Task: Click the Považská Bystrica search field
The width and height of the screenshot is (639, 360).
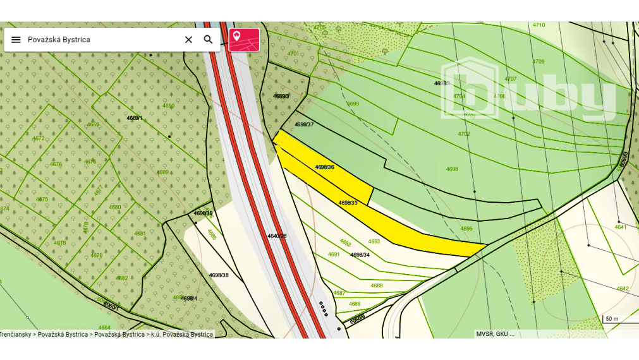Action: [x=101, y=40]
